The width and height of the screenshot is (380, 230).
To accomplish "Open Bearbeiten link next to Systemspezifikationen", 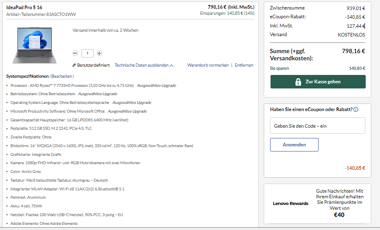I will pos(62,77).
